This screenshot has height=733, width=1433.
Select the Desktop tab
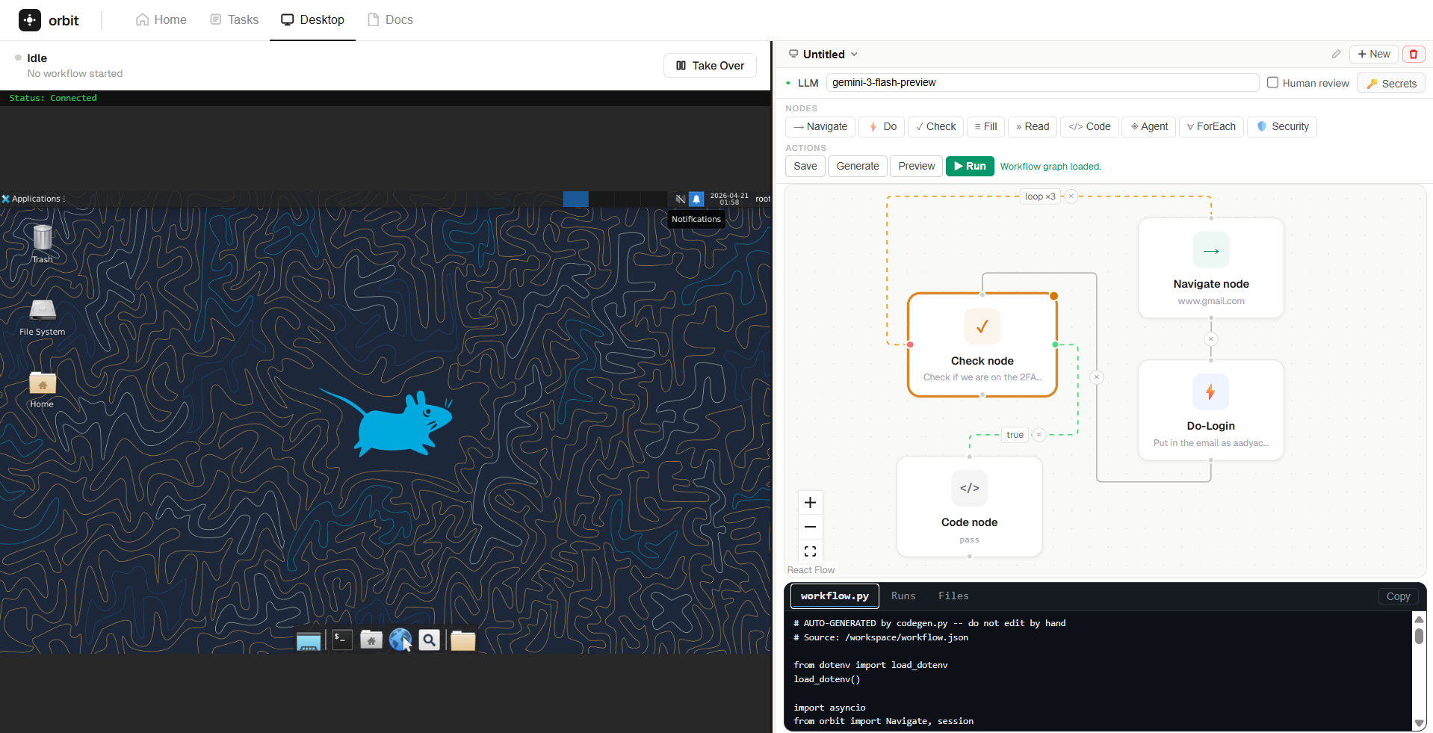[312, 20]
